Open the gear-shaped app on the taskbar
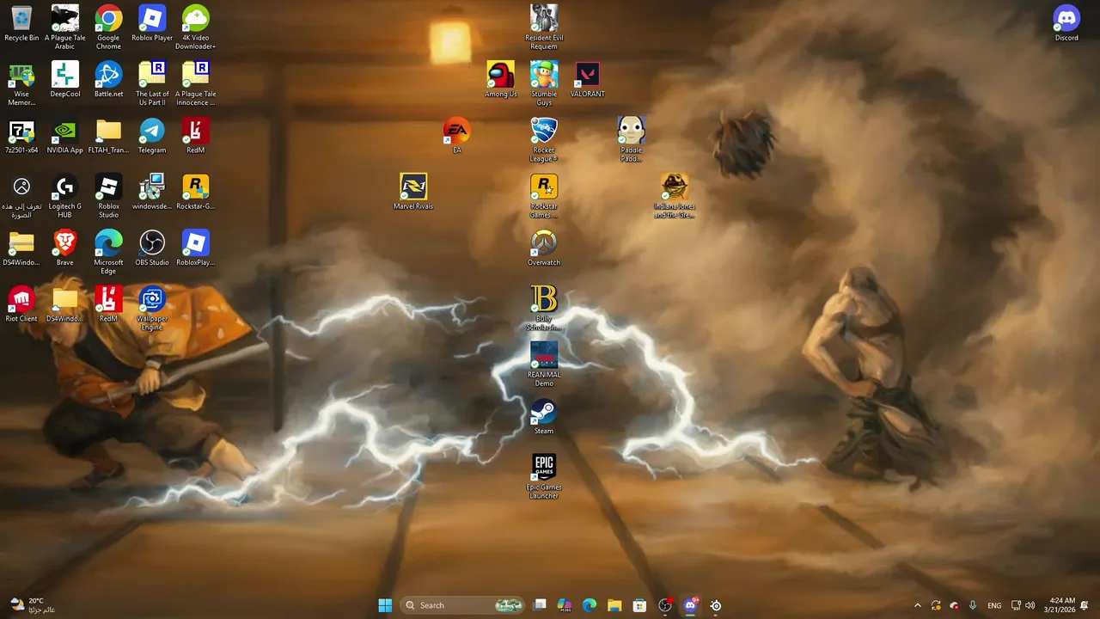This screenshot has height=619, width=1100. (716, 605)
